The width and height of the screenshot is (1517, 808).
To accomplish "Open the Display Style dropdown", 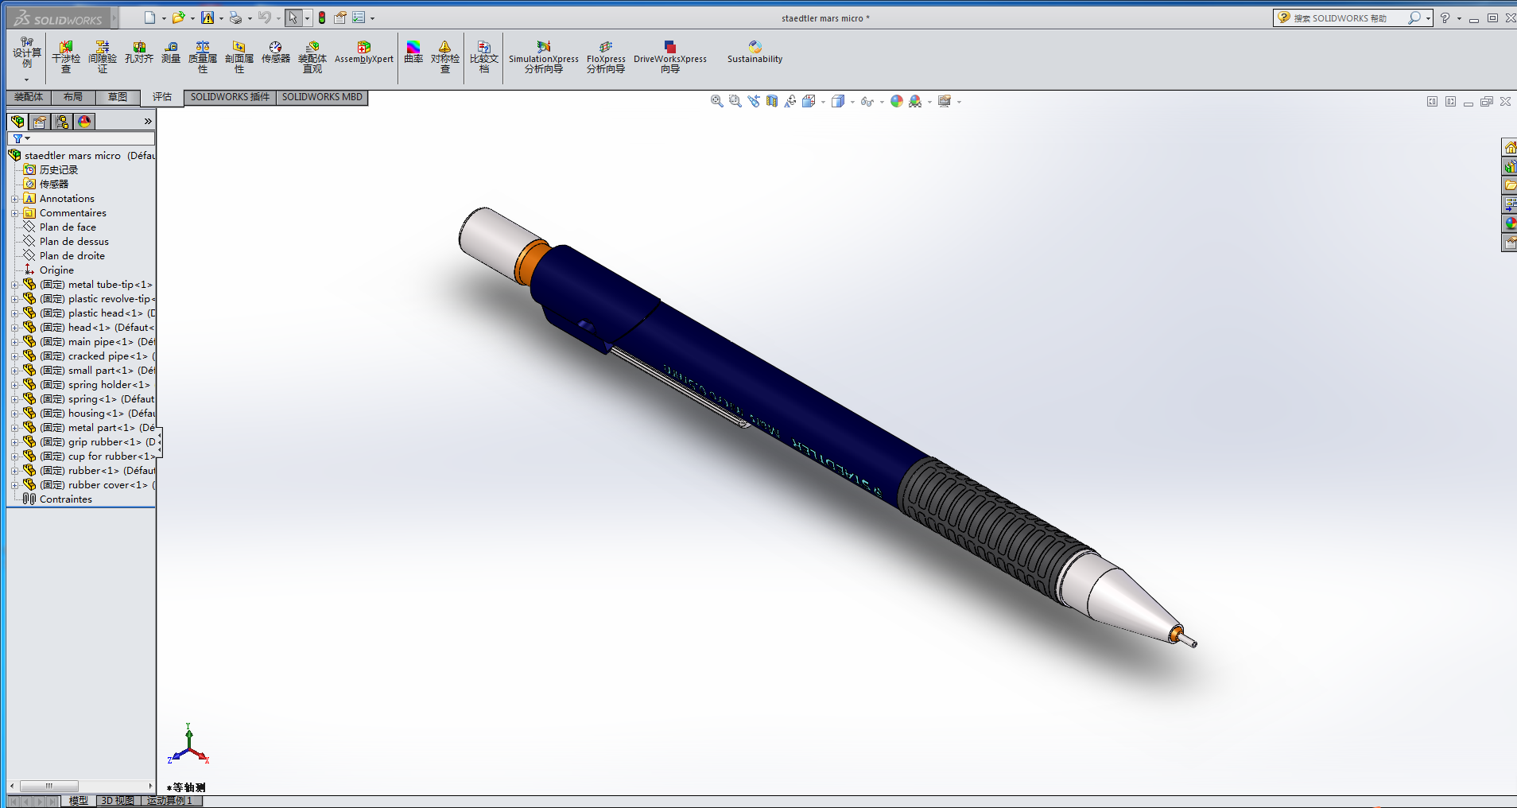I will (x=852, y=102).
